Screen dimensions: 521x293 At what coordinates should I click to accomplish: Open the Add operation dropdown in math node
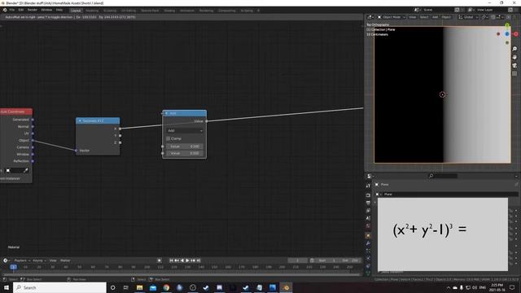[x=185, y=130]
